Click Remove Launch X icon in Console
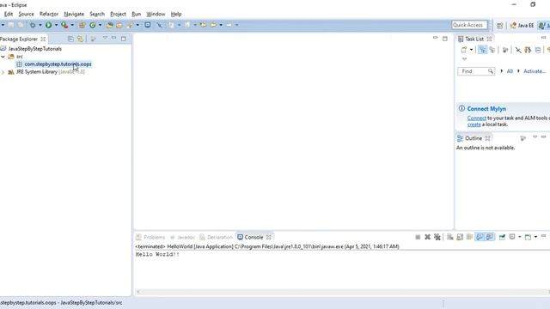This screenshot has width=550, height=309. point(427,237)
